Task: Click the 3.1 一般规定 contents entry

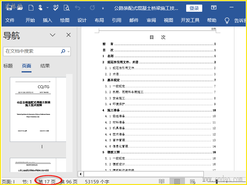Action: [x=160, y=86]
